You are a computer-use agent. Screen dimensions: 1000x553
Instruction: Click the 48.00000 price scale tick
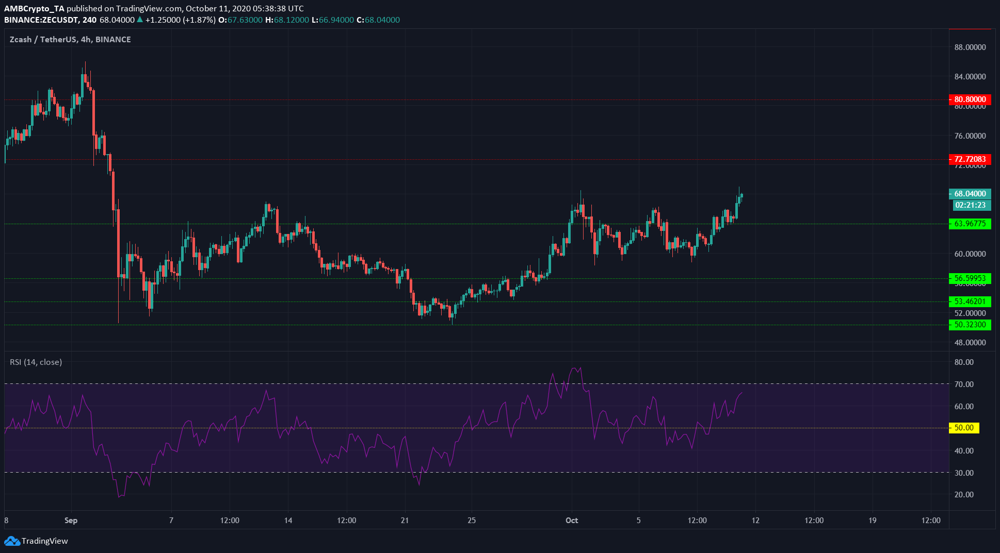point(970,343)
